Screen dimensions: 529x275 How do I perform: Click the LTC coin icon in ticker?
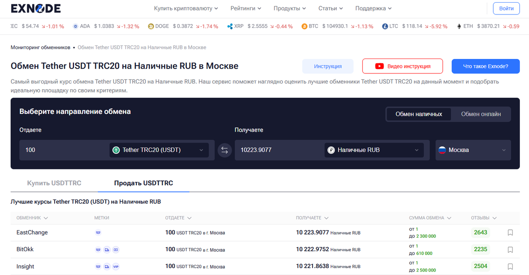[x=385, y=26]
